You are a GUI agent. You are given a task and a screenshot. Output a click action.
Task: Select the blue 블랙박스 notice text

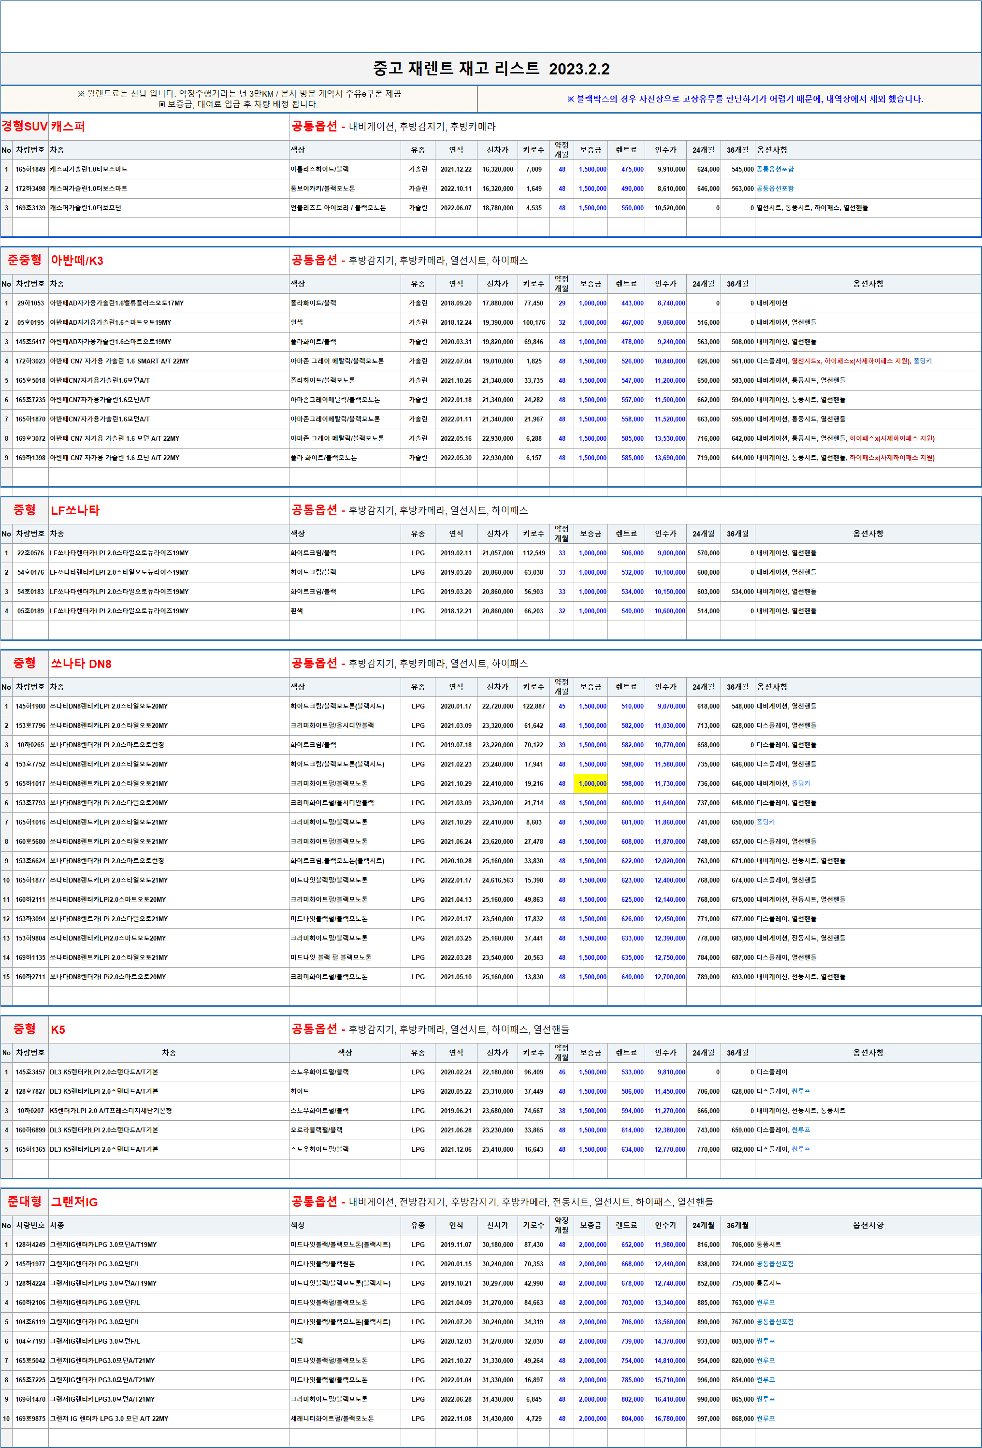click(745, 99)
